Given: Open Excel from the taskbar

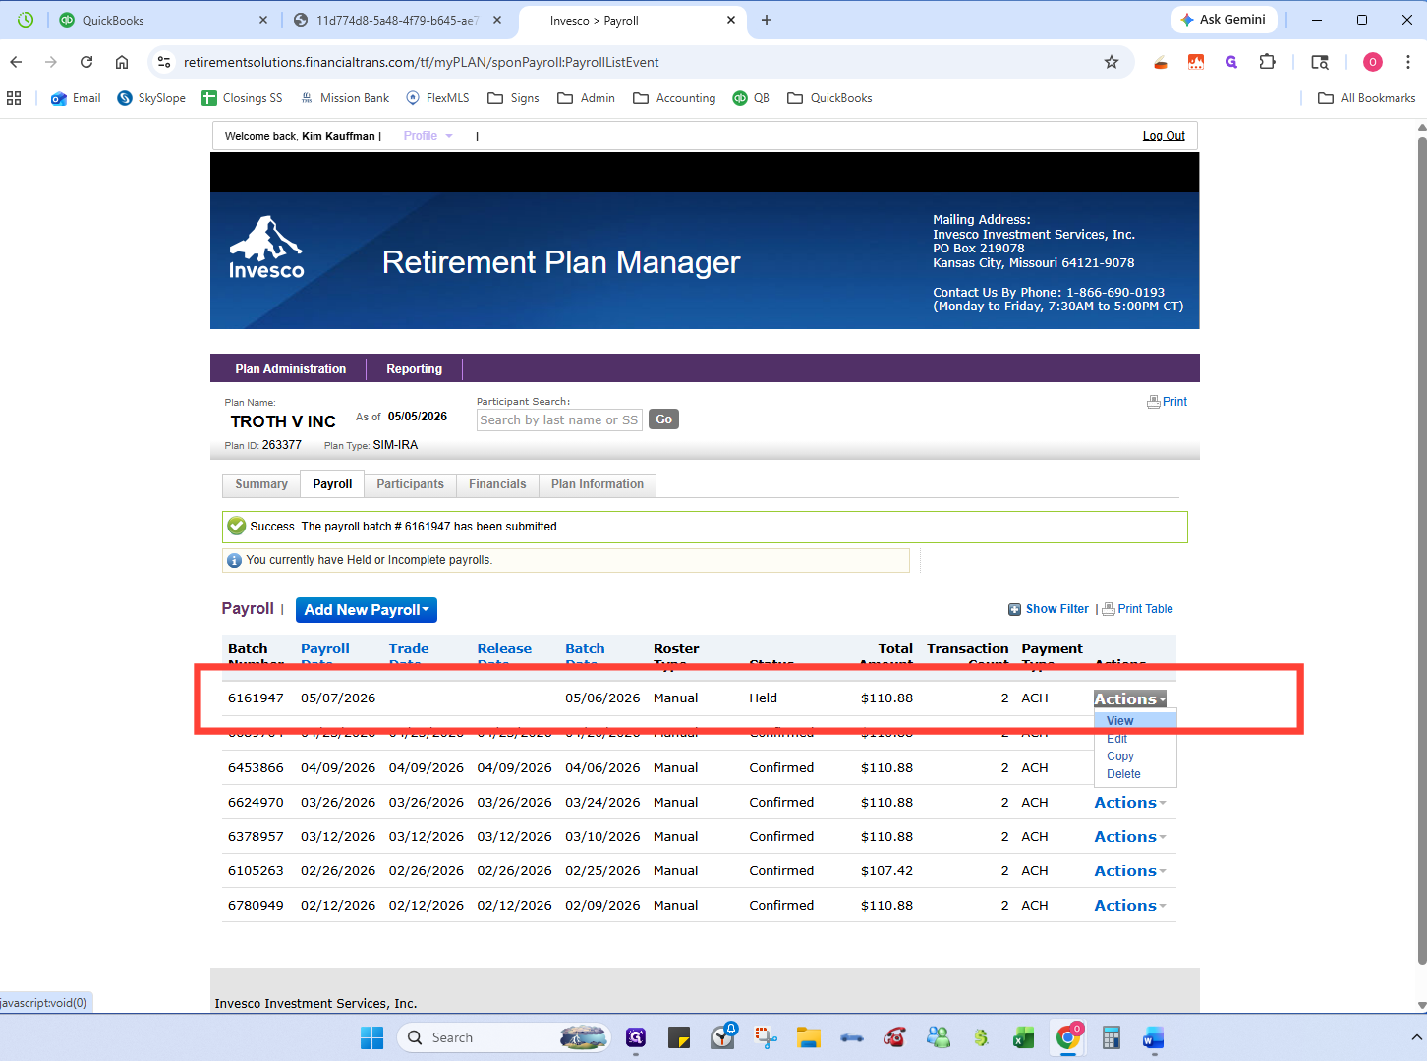Looking at the screenshot, I should (x=1023, y=1037).
